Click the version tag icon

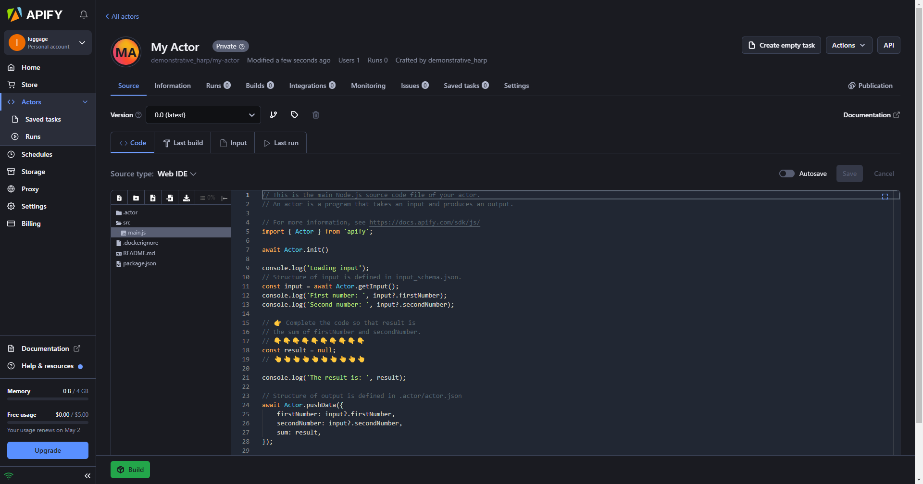[x=295, y=115]
